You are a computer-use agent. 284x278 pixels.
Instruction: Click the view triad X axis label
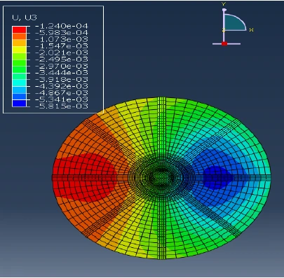[252, 29]
